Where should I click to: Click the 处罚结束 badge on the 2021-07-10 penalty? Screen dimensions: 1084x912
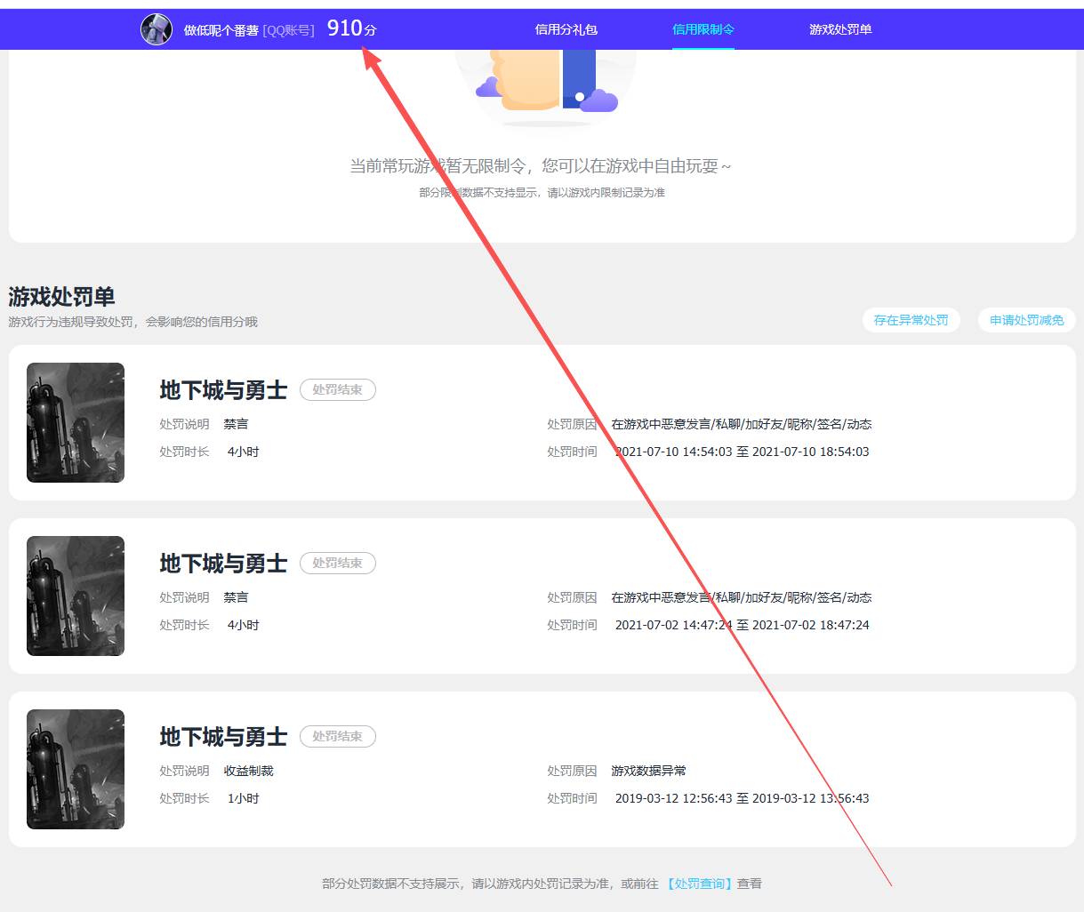337,389
